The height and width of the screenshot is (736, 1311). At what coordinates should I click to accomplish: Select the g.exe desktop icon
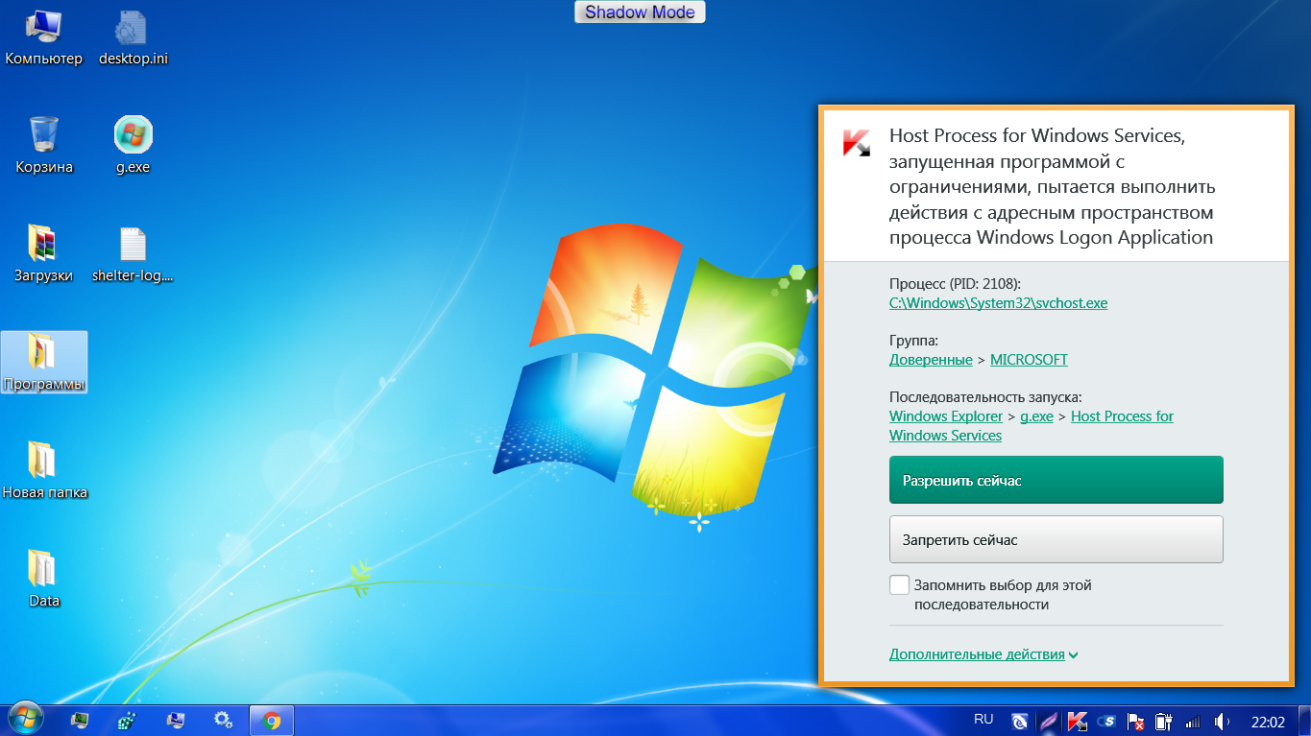134,146
